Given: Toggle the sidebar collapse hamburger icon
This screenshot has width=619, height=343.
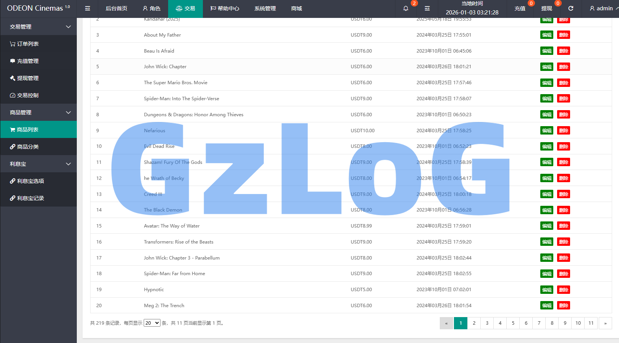Looking at the screenshot, I should click(x=88, y=8).
